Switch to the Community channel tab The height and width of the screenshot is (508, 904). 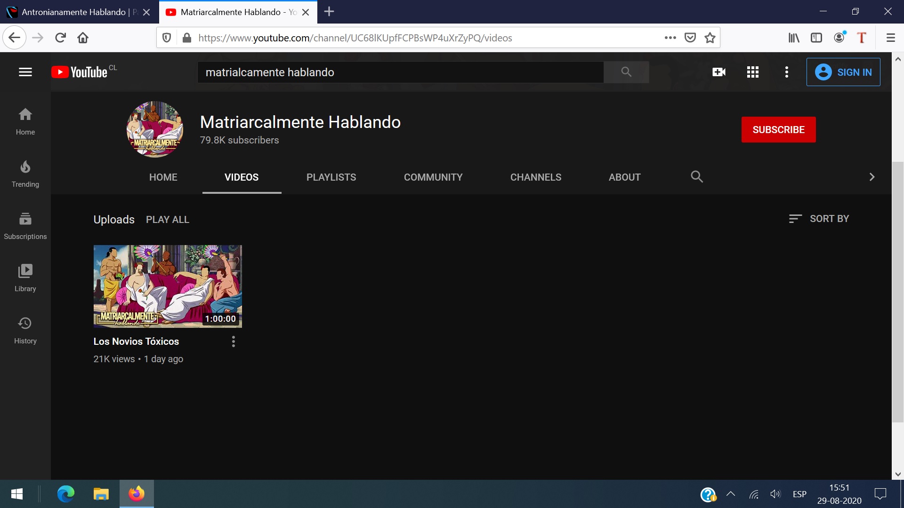click(x=433, y=177)
